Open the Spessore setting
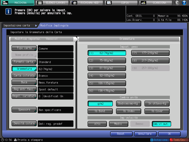This screenshot has height=142, width=189. 24,110
